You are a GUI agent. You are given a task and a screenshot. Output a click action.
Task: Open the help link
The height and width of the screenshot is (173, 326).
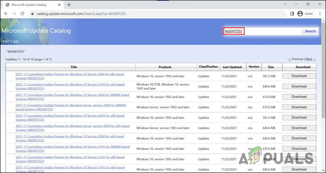(16, 41)
